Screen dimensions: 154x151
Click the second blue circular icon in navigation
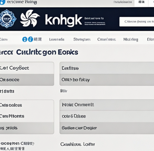[x=31, y=39]
